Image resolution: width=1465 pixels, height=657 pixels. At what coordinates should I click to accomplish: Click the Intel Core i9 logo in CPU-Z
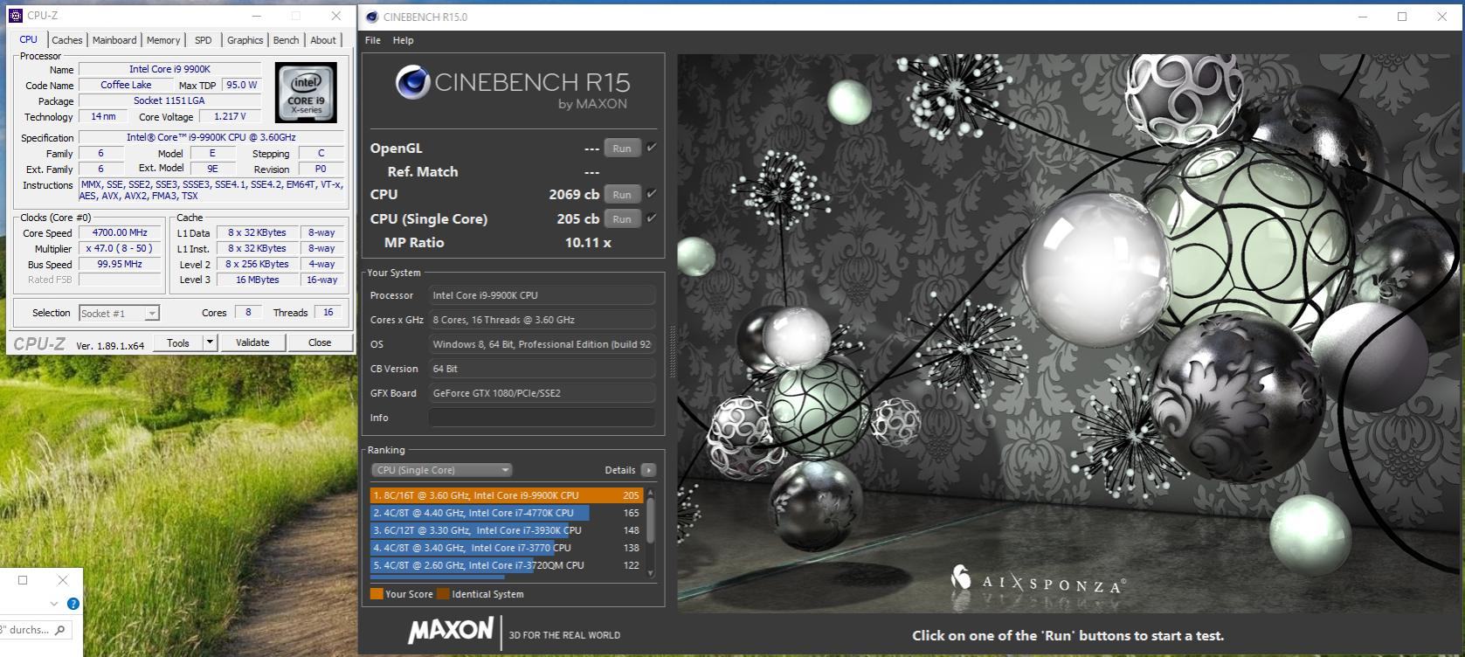point(306,92)
